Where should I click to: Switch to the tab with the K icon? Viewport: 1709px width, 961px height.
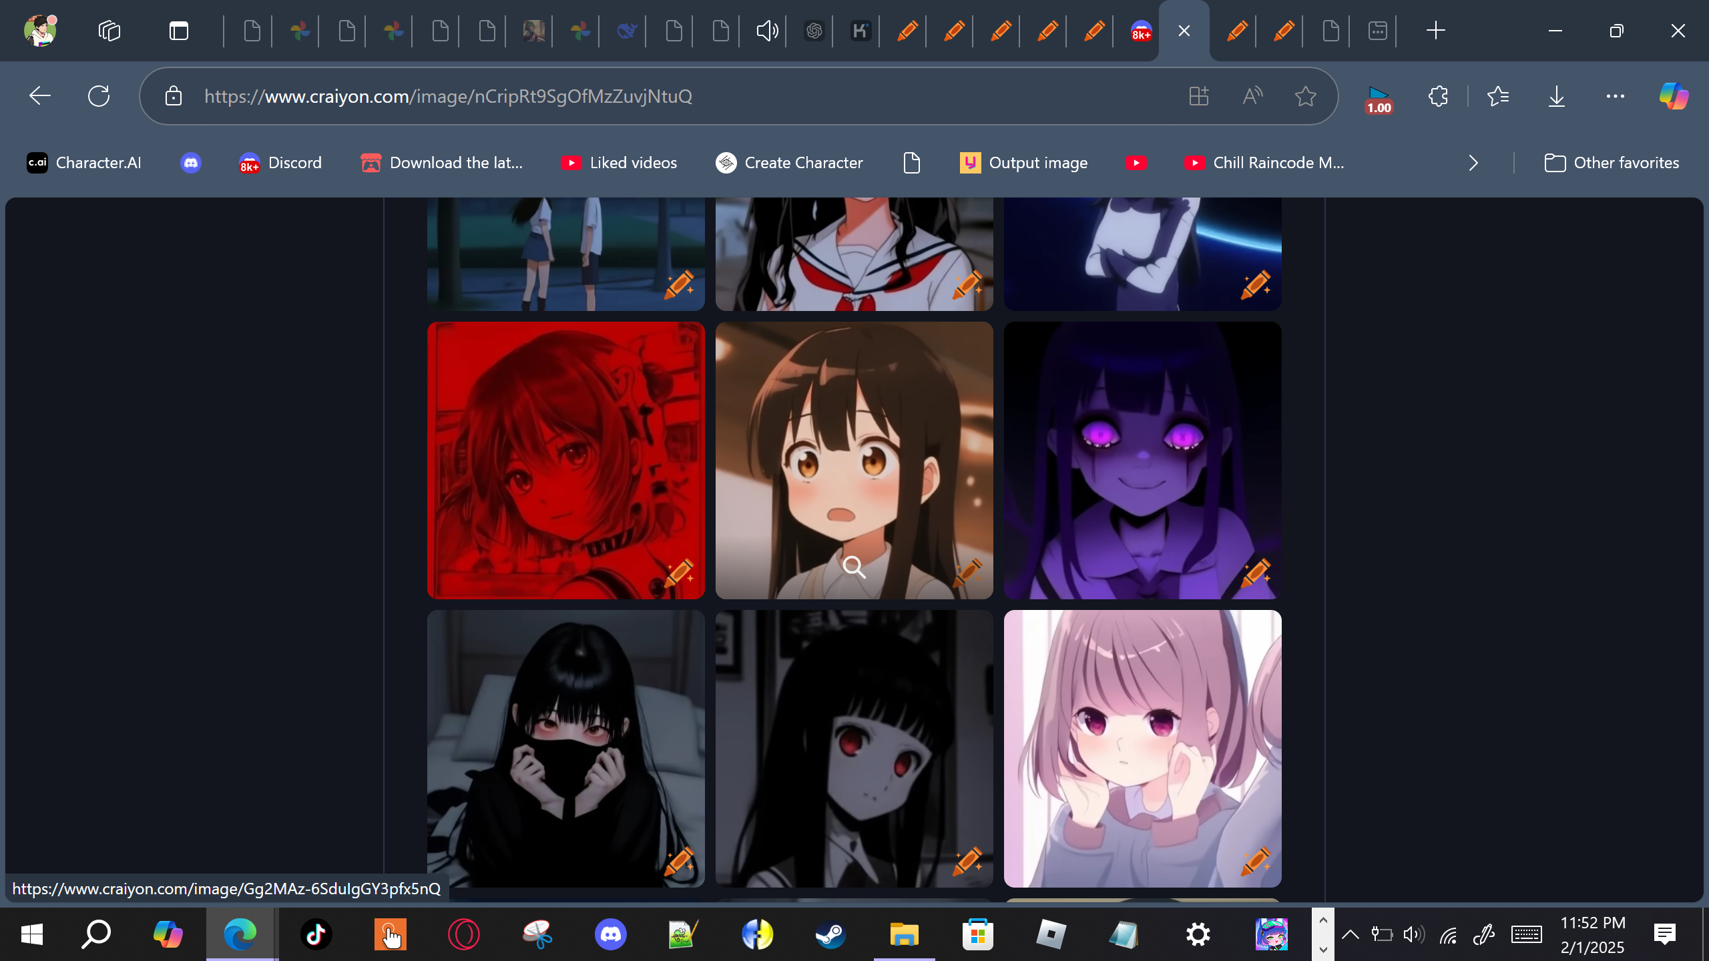pyautogui.click(x=861, y=31)
